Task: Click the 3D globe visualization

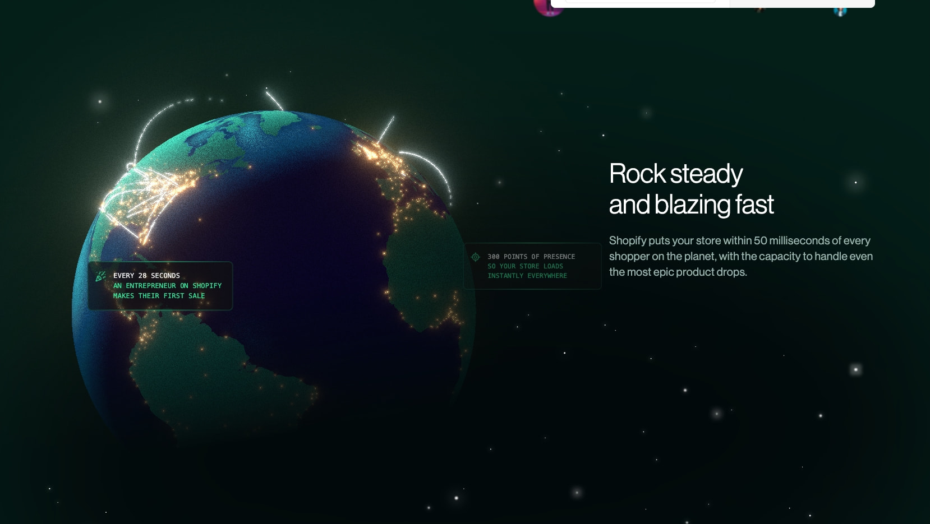Action: [274, 280]
